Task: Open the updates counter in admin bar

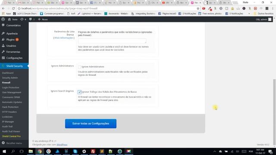Action: pyautogui.click(x=23, y=19)
